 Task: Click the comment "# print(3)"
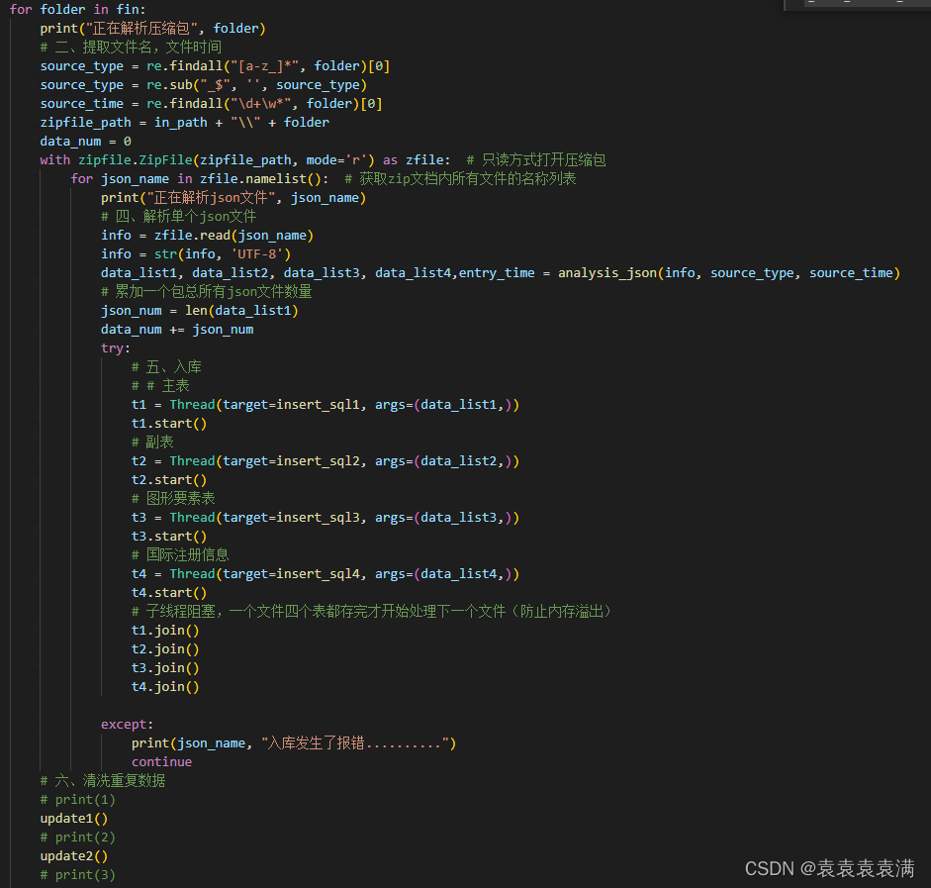pos(78,875)
